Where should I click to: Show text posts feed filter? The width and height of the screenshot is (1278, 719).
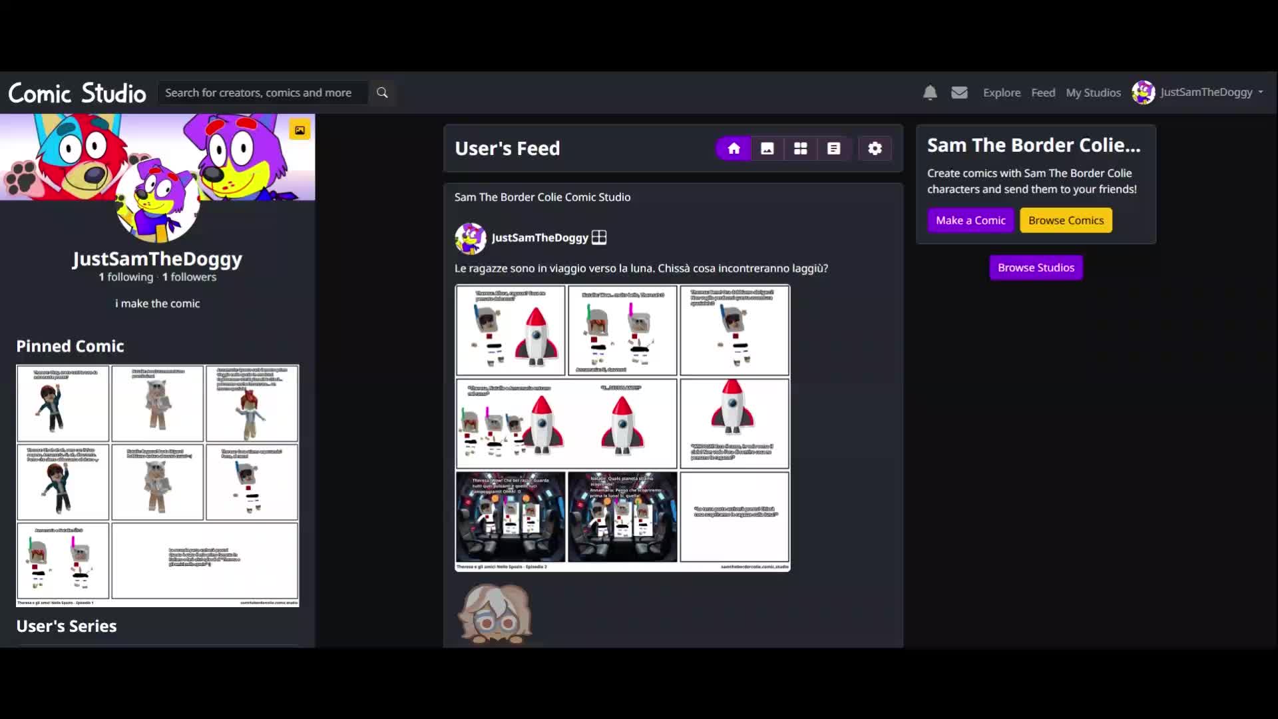click(x=833, y=148)
